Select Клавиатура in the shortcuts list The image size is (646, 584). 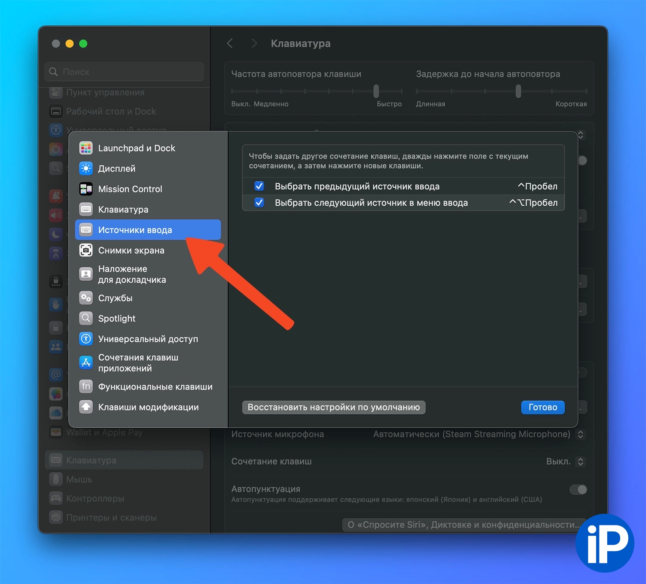(148, 210)
